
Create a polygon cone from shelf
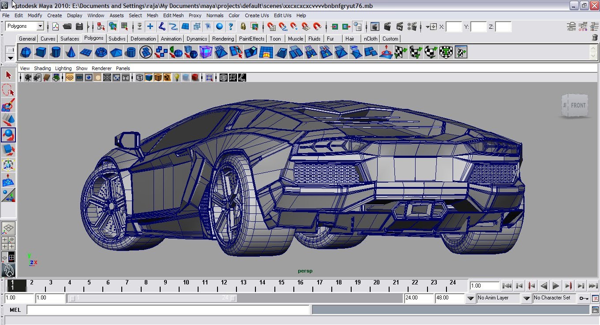click(70, 52)
